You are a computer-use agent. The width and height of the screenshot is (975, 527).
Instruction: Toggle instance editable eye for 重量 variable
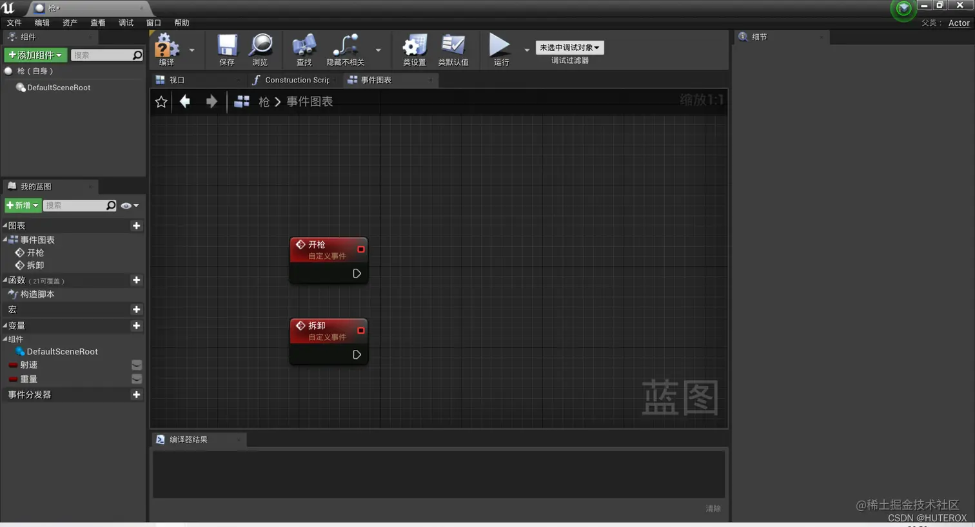pos(136,379)
